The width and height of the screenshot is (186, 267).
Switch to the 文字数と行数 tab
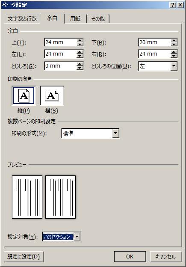[x=22, y=18]
